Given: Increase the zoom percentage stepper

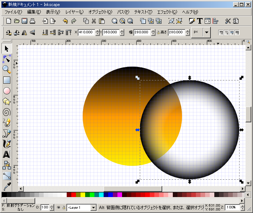Looking at the screenshot, I should 242,206.
